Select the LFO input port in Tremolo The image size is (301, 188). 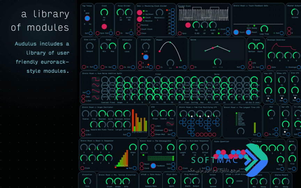tap(250, 63)
